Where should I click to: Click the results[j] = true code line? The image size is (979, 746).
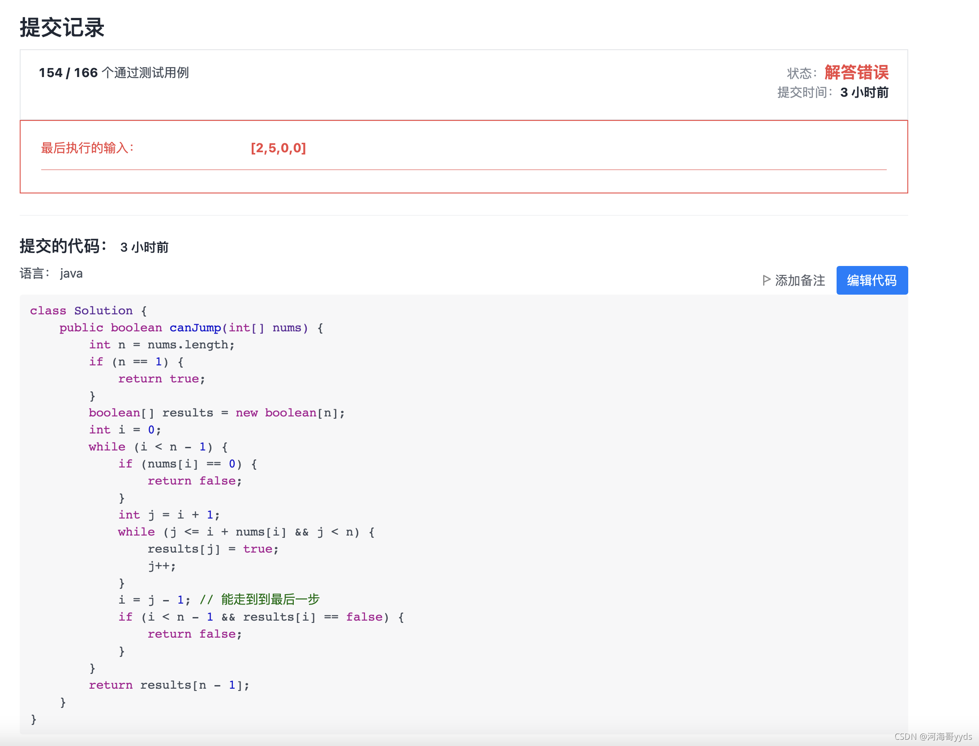click(213, 549)
